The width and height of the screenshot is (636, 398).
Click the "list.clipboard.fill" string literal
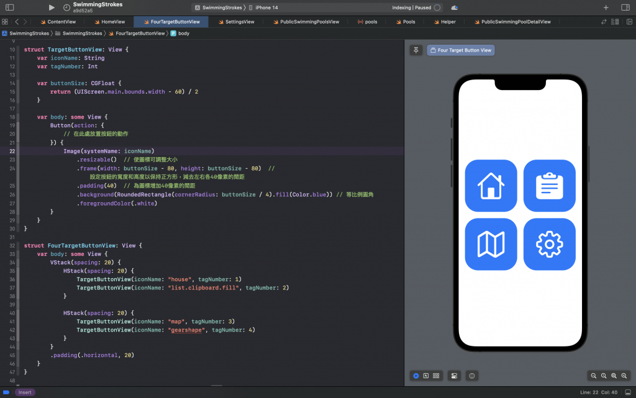[203, 287]
